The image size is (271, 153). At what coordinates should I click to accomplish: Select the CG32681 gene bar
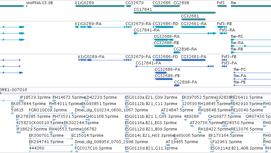193,19
